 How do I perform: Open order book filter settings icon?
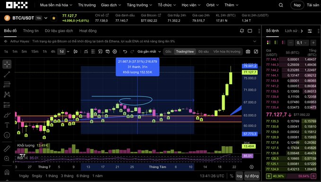click(x=310, y=31)
